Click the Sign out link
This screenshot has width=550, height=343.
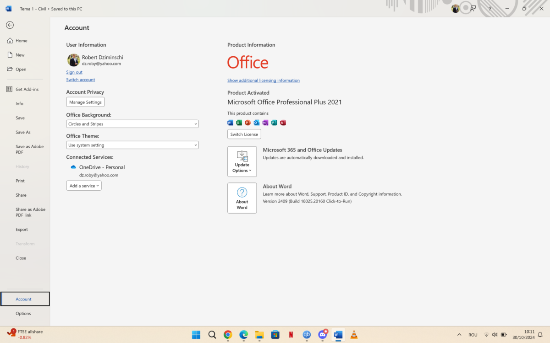click(x=74, y=72)
